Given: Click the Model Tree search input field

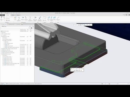Looking at the screenshot, I should click(15, 28).
